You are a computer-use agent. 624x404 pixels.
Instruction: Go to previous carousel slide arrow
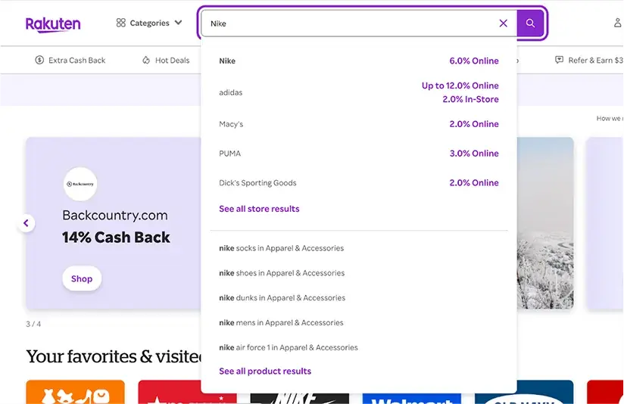point(26,223)
